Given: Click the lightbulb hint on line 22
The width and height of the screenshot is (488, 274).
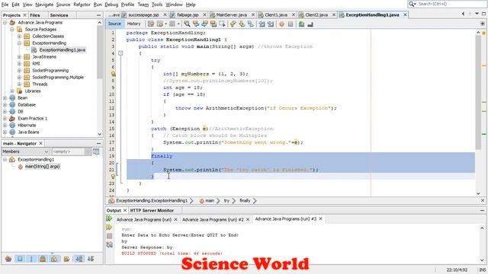Looking at the screenshot, I should coord(114,177).
